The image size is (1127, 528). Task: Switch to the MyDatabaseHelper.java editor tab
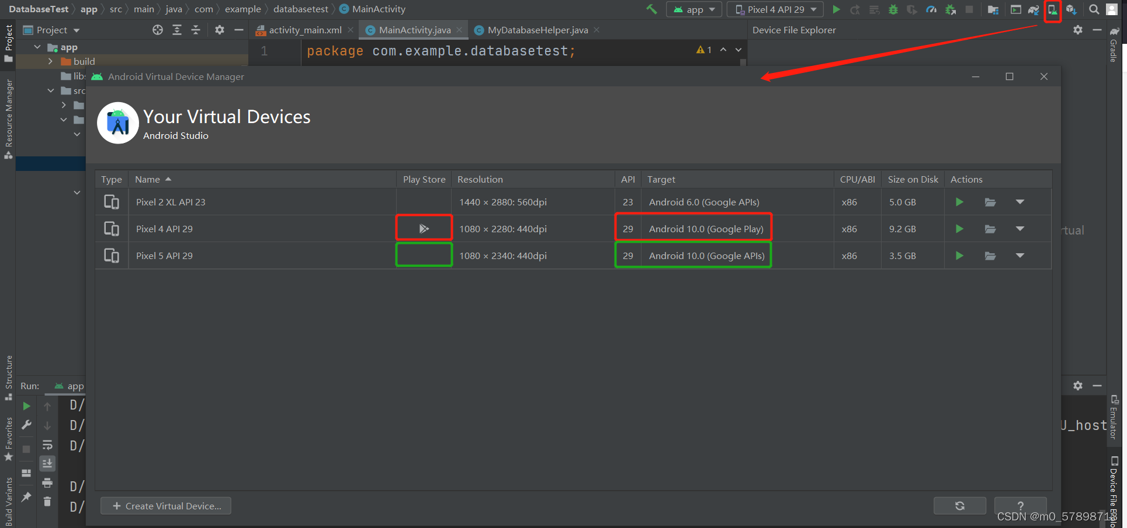tap(538, 30)
